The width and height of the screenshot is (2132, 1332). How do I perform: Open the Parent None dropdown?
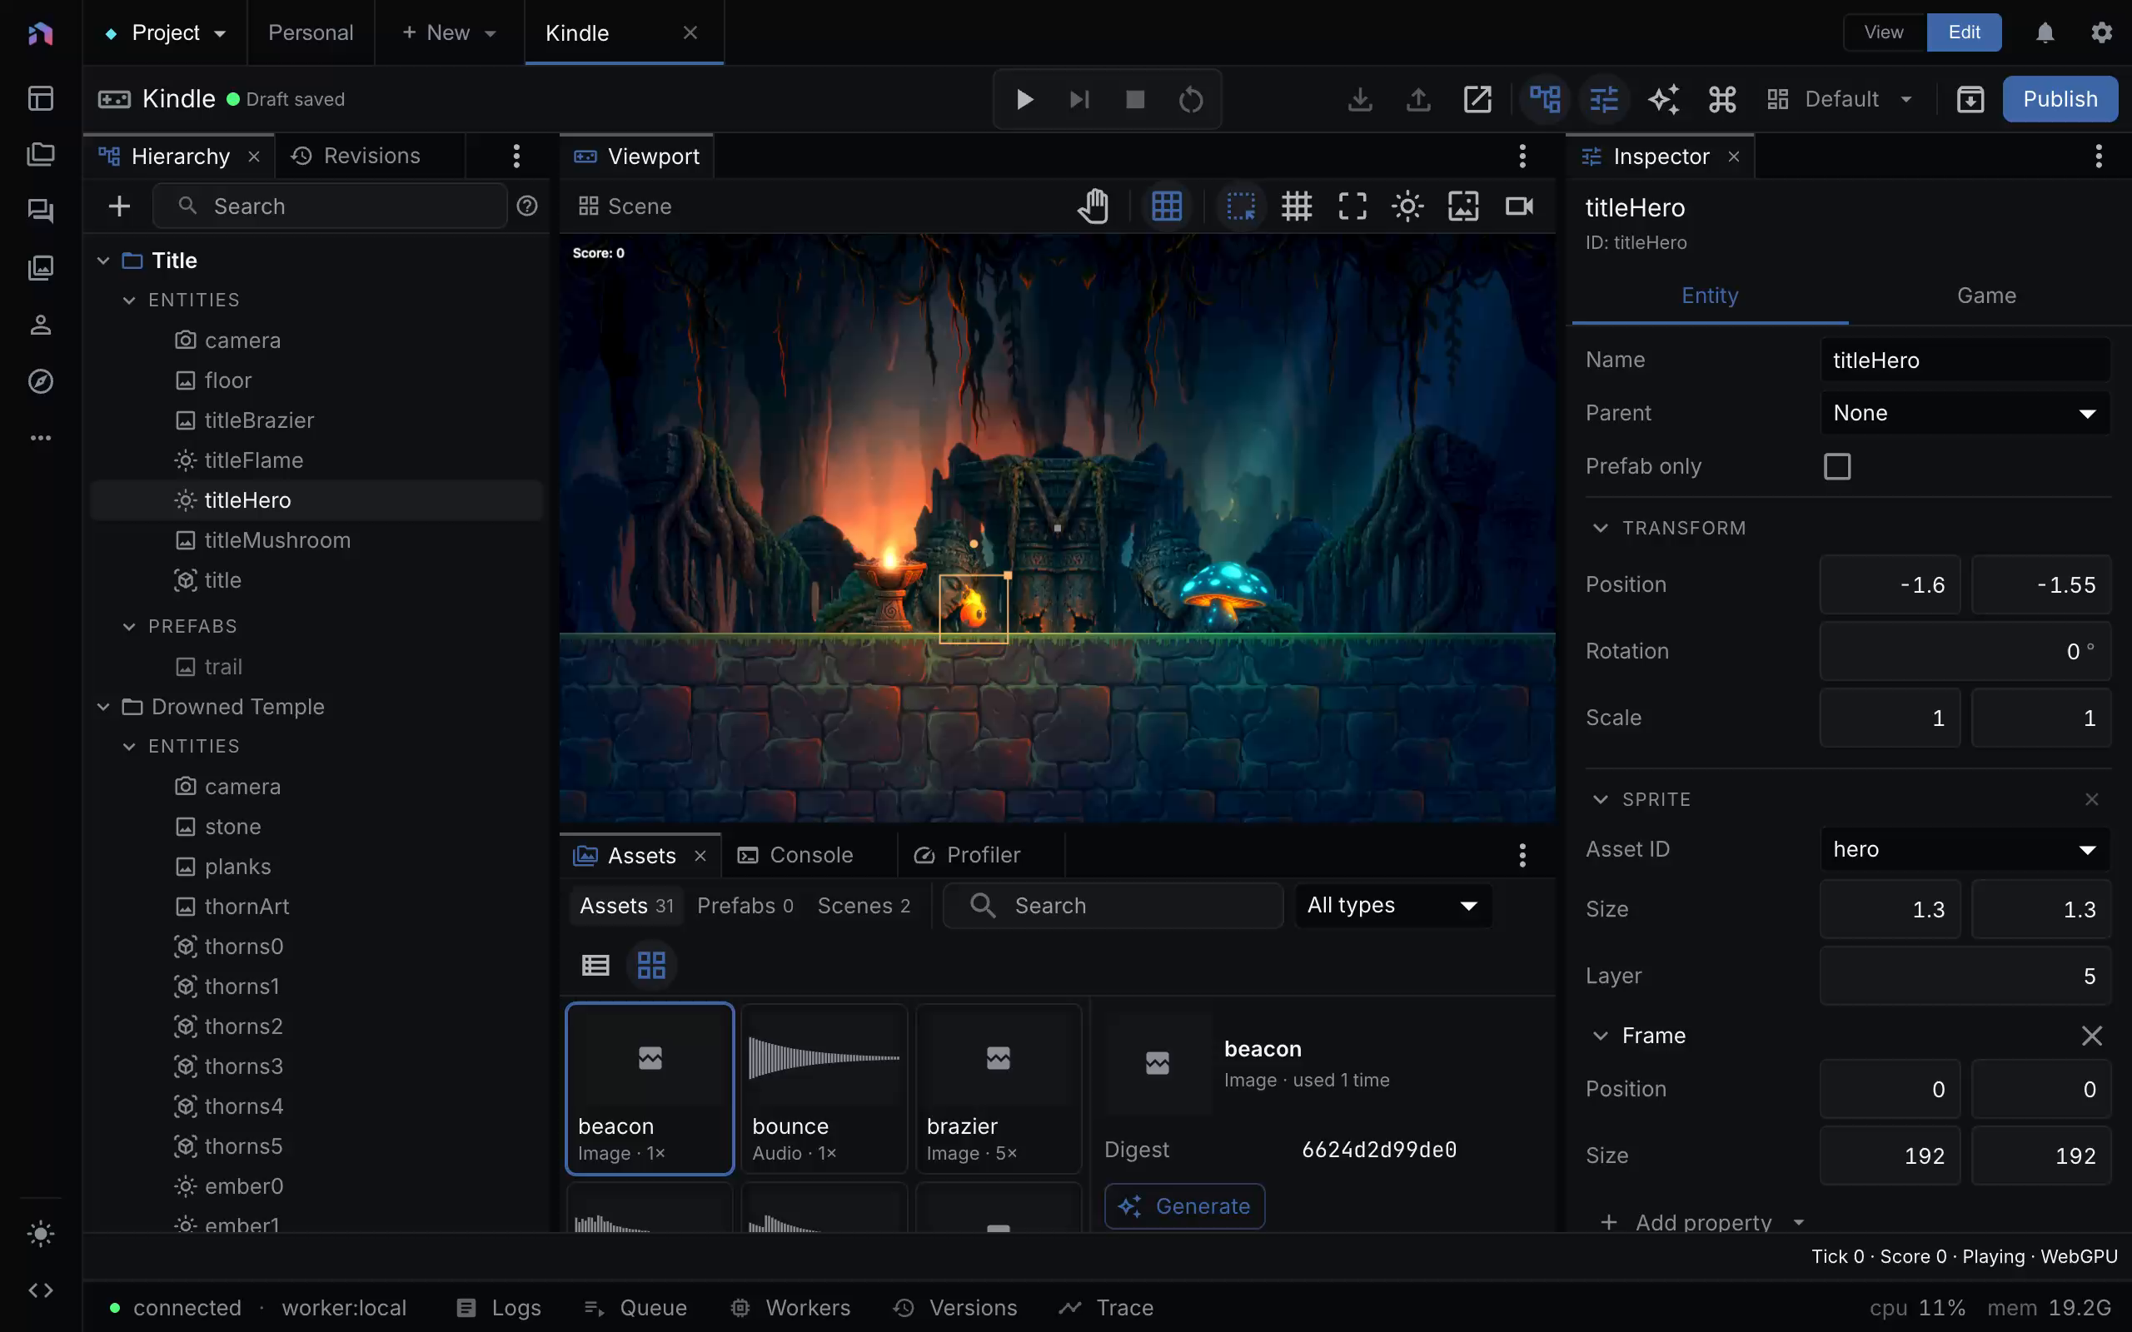pyautogui.click(x=1965, y=413)
